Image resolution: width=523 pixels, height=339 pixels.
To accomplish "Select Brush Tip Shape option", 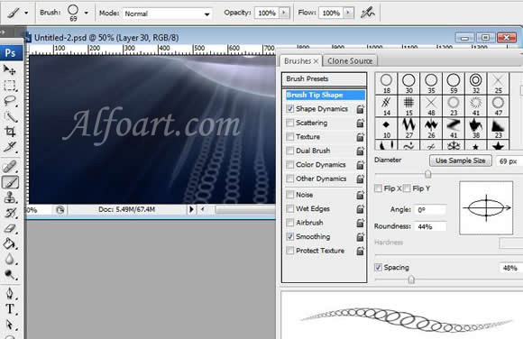I will coord(325,95).
